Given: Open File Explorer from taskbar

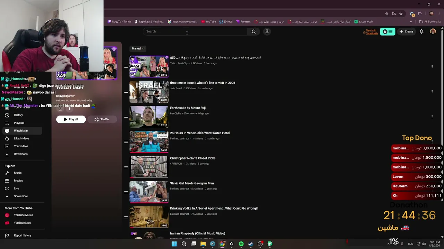Looking at the screenshot, I should pyautogui.click(x=203, y=244).
